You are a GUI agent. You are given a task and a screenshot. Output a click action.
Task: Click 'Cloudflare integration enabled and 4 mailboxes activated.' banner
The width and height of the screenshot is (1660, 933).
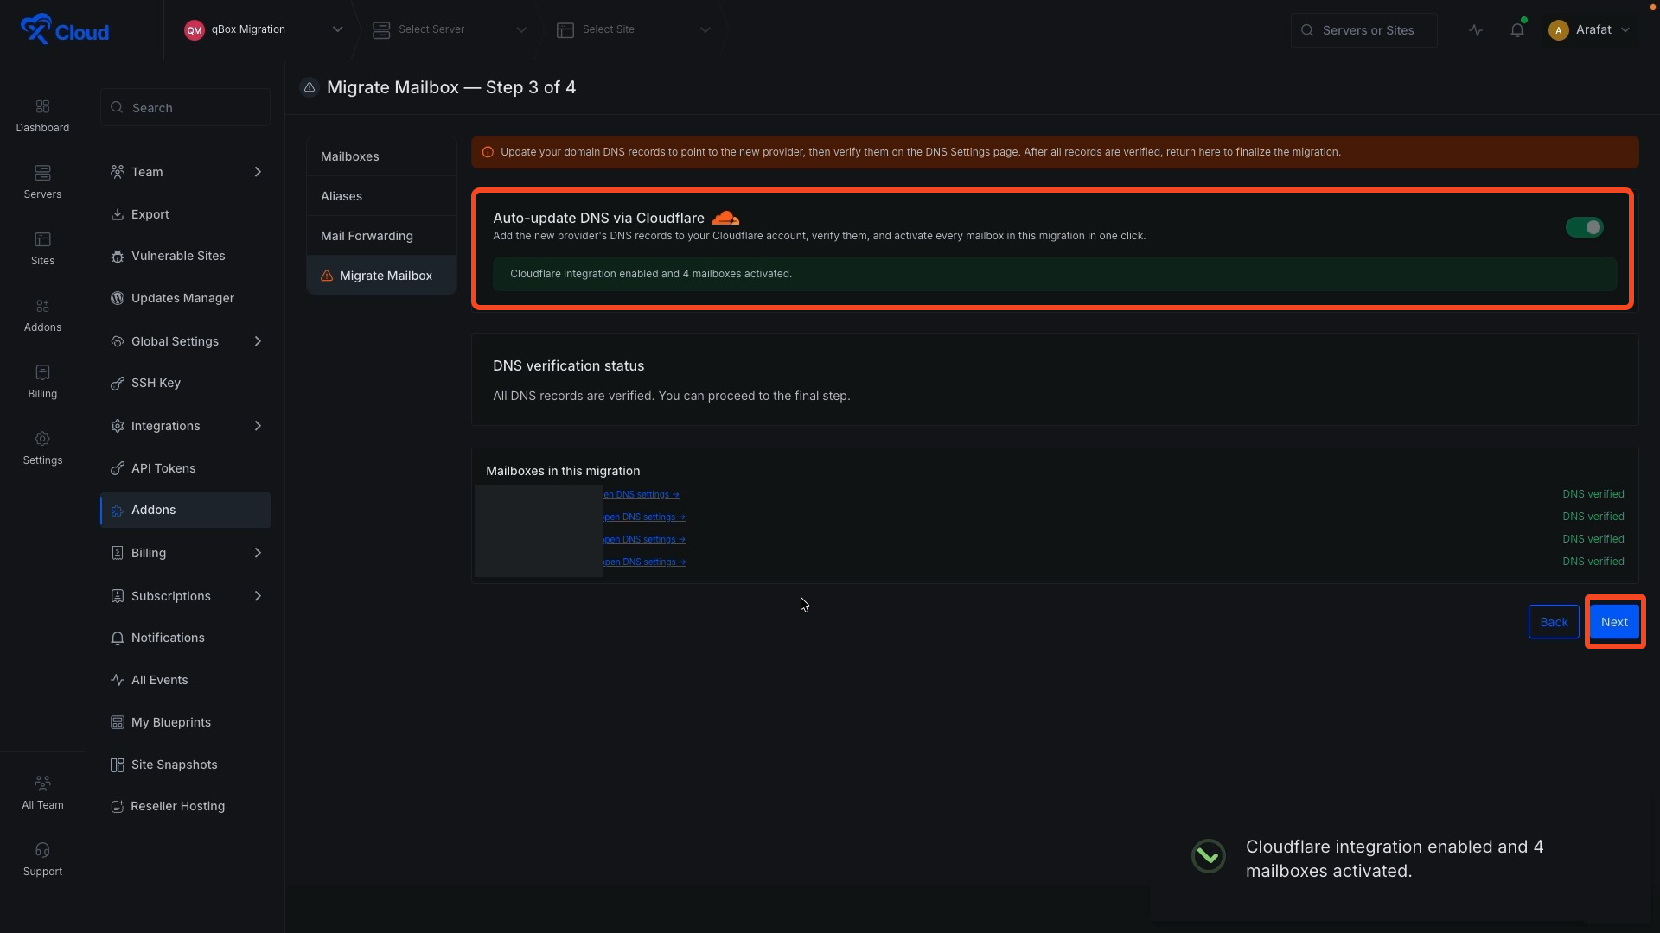click(1054, 274)
